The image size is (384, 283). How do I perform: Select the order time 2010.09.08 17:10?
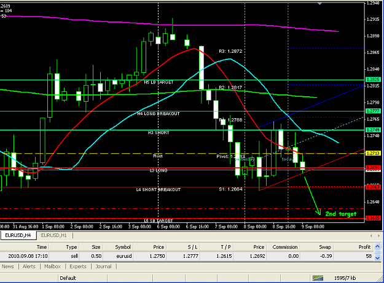point(28,256)
